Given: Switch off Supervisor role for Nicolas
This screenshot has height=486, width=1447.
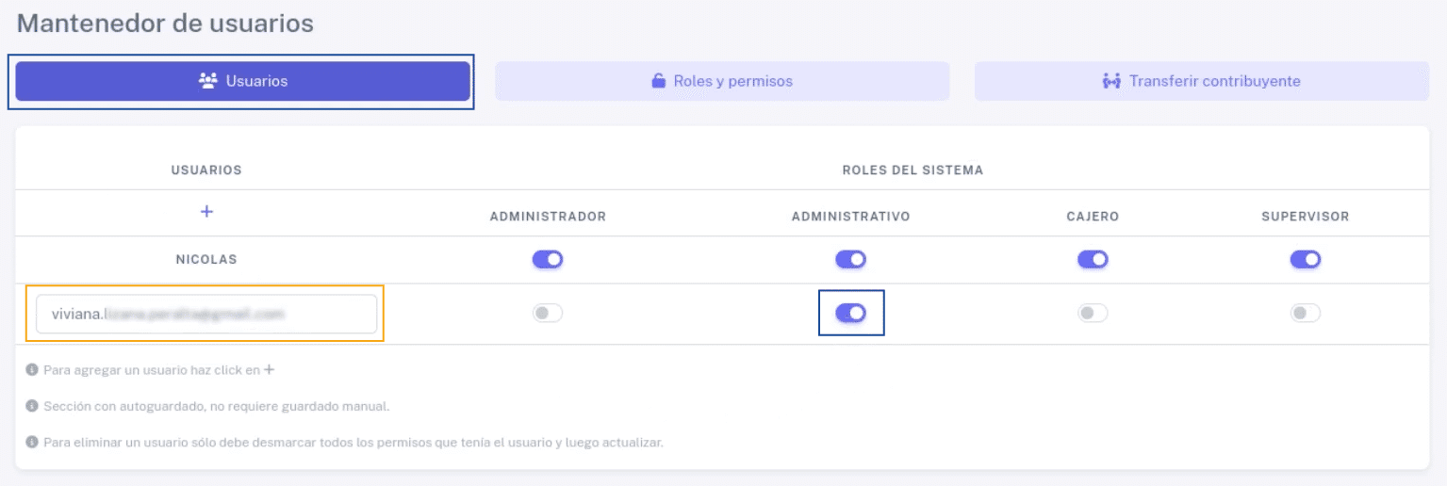Looking at the screenshot, I should (1306, 259).
